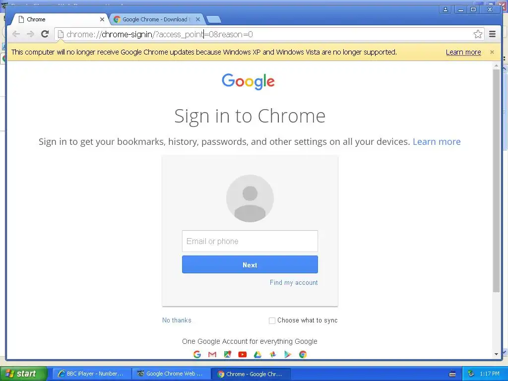Click the Google Drive product icon
The image size is (508, 381).
coord(257,354)
